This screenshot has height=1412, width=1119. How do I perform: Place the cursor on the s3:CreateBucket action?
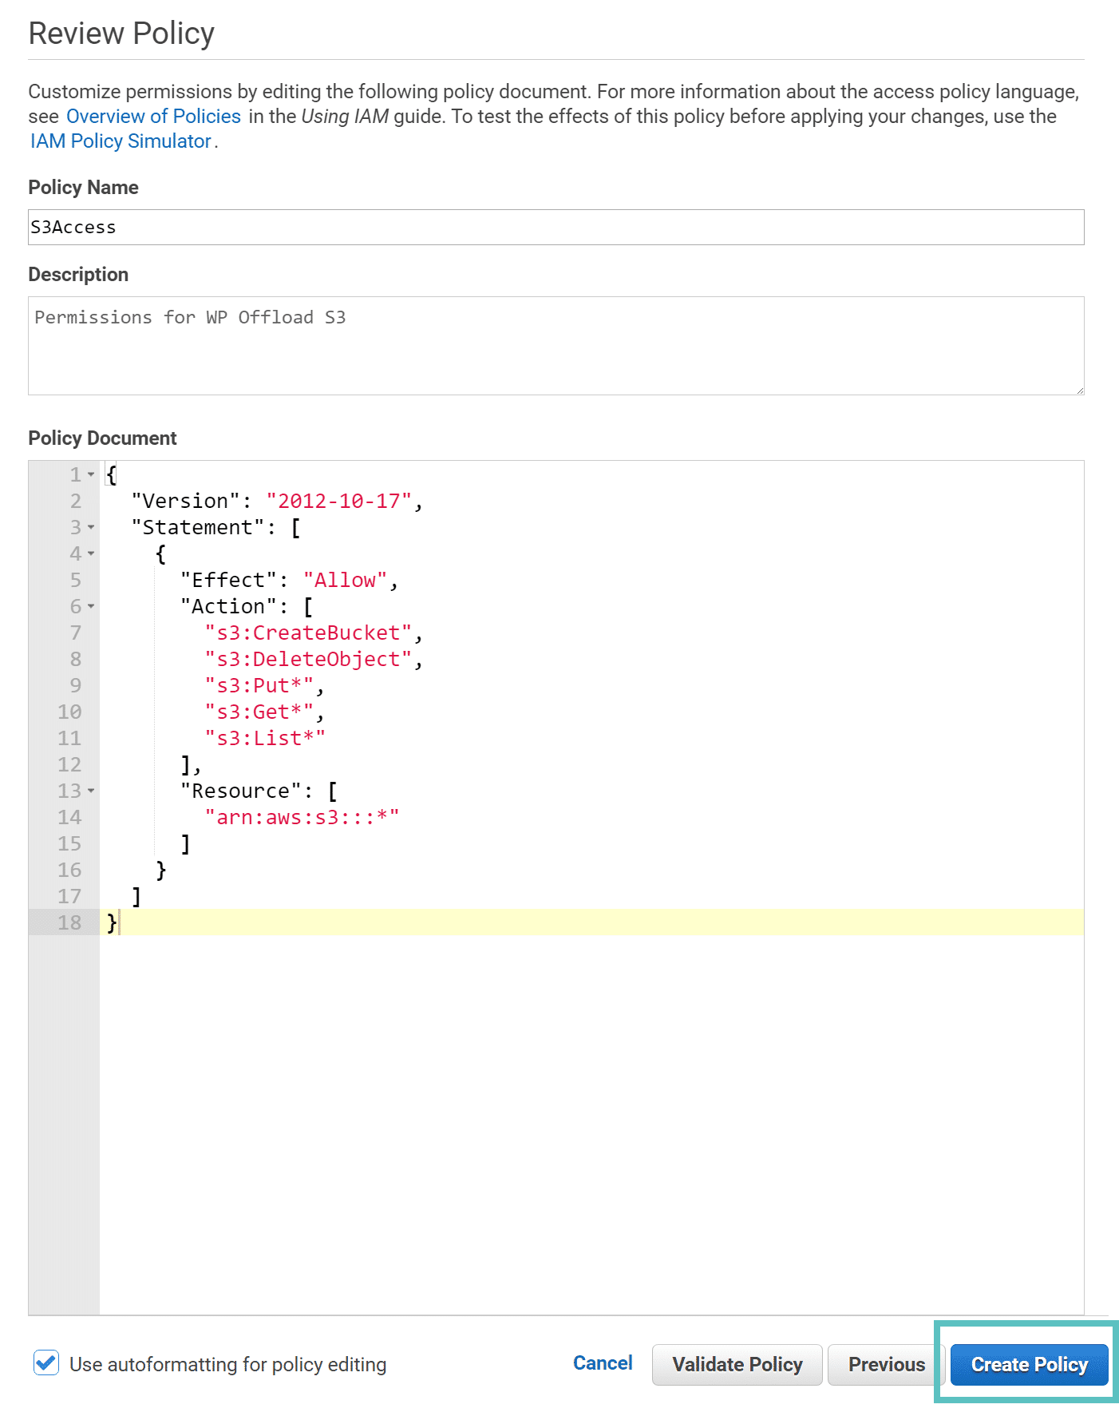pyautogui.click(x=308, y=633)
